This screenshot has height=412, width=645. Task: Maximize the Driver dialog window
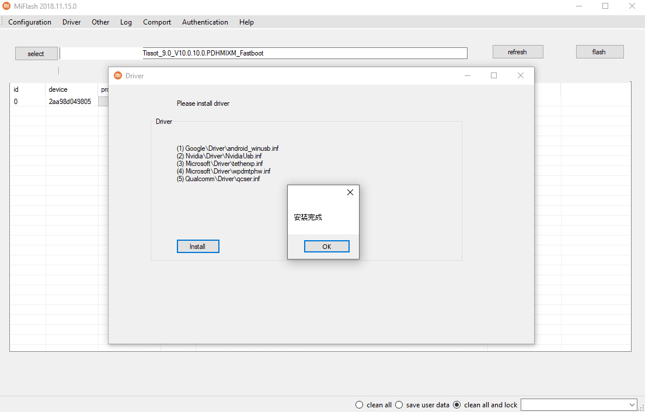click(x=494, y=75)
